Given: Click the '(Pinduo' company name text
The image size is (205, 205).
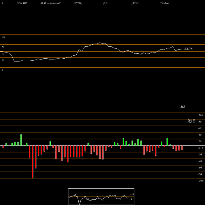Looking at the screenshot, I should coord(164,3).
